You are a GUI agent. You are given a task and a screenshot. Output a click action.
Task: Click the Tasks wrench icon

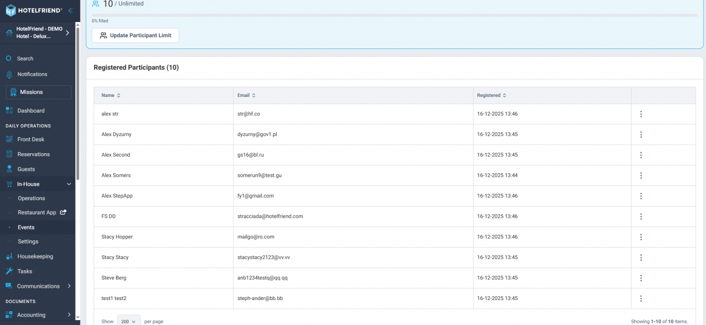pos(9,271)
